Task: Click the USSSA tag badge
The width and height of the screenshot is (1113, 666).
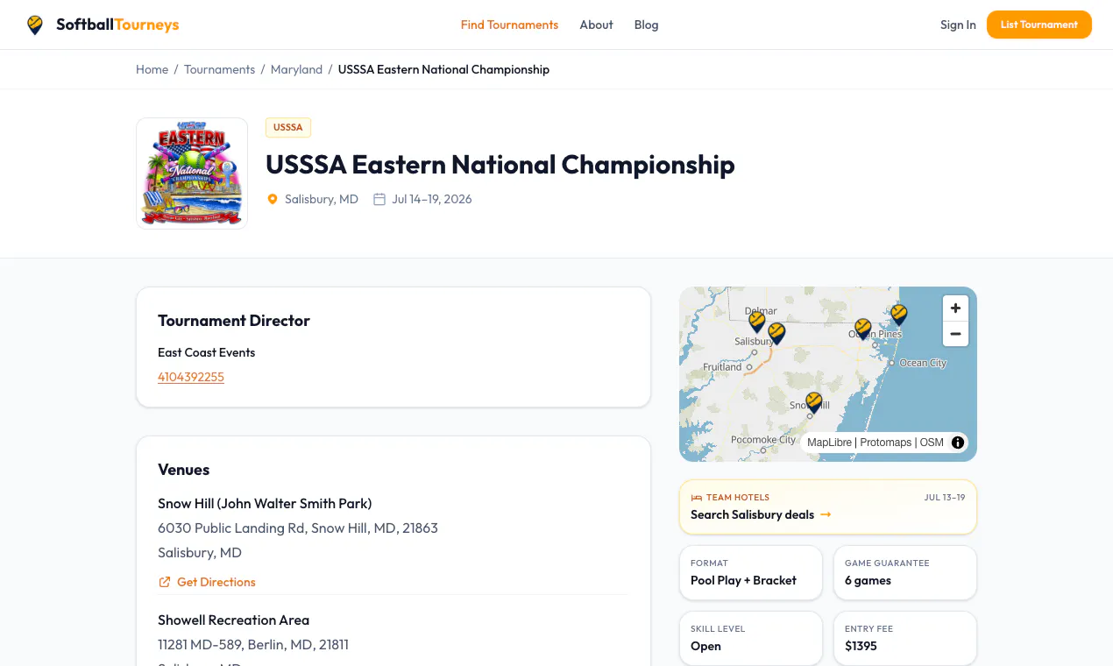Action: click(288, 127)
